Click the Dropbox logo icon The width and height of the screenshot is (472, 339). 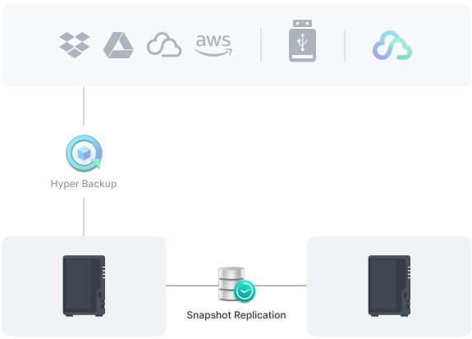[75, 45]
